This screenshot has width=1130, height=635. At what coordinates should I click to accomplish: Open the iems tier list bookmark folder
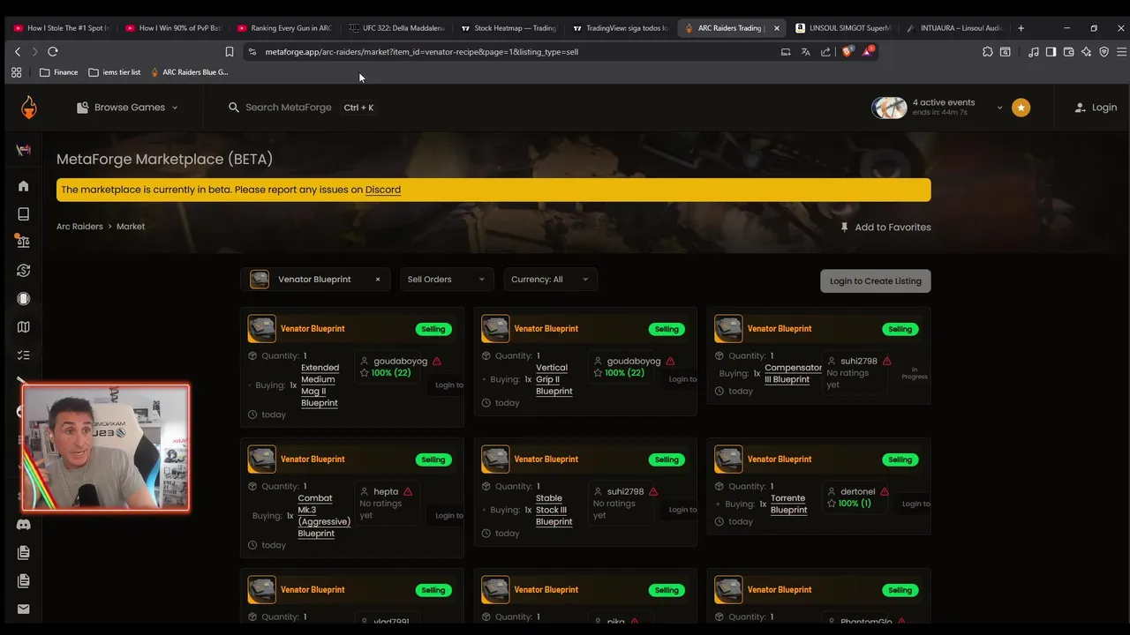115,72
